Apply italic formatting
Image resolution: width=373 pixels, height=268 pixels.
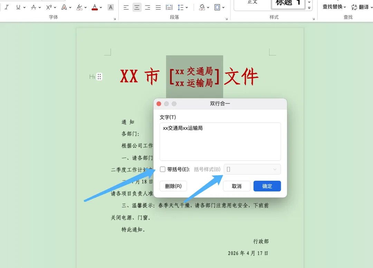(x=7, y=7)
